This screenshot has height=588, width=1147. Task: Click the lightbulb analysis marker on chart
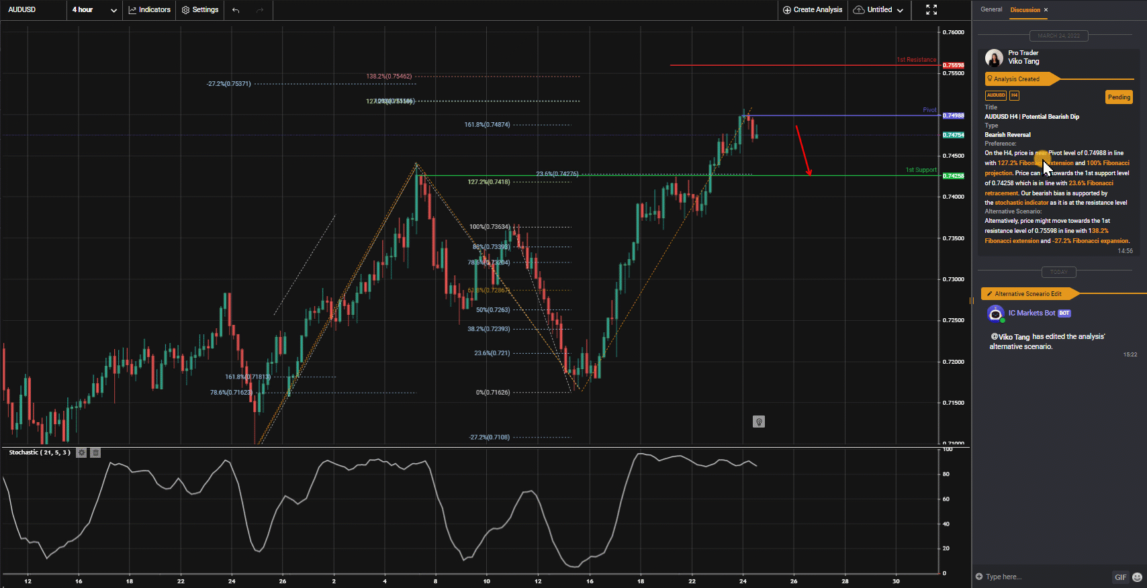click(759, 422)
